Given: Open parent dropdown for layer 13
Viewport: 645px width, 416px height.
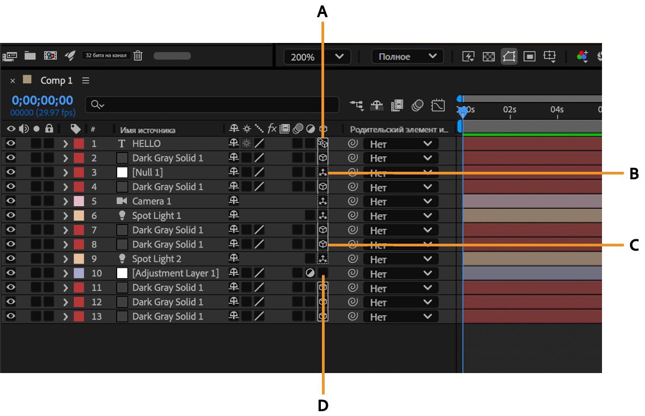Looking at the screenshot, I should coord(400,317).
